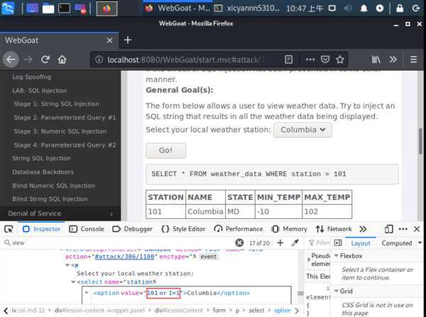Open devtools customize three-dot menu

click(x=403, y=229)
